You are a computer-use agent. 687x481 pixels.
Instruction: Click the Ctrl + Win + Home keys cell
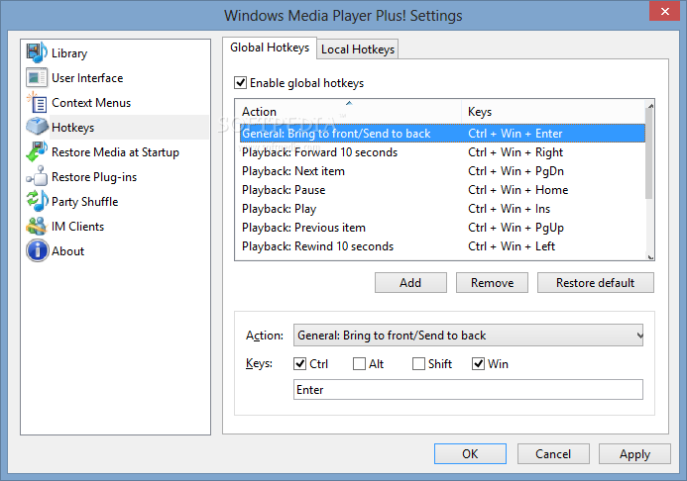coord(517,190)
